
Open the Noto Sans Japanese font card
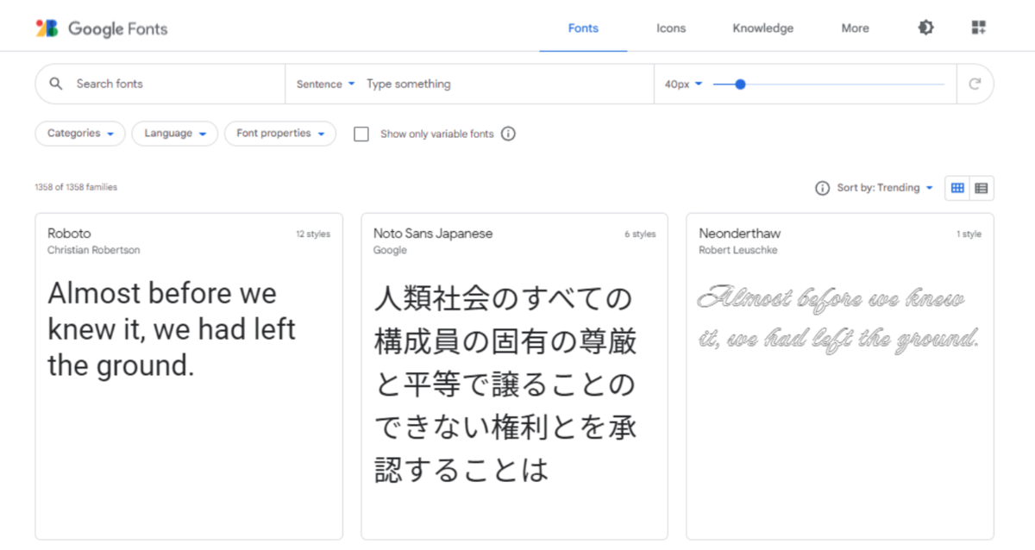[514, 376]
